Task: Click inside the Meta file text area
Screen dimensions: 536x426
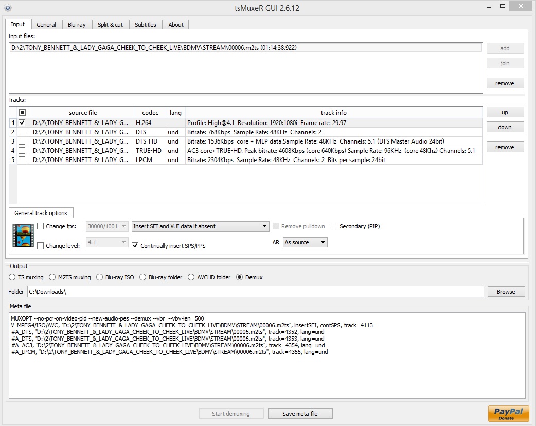Action: click(267, 356)
